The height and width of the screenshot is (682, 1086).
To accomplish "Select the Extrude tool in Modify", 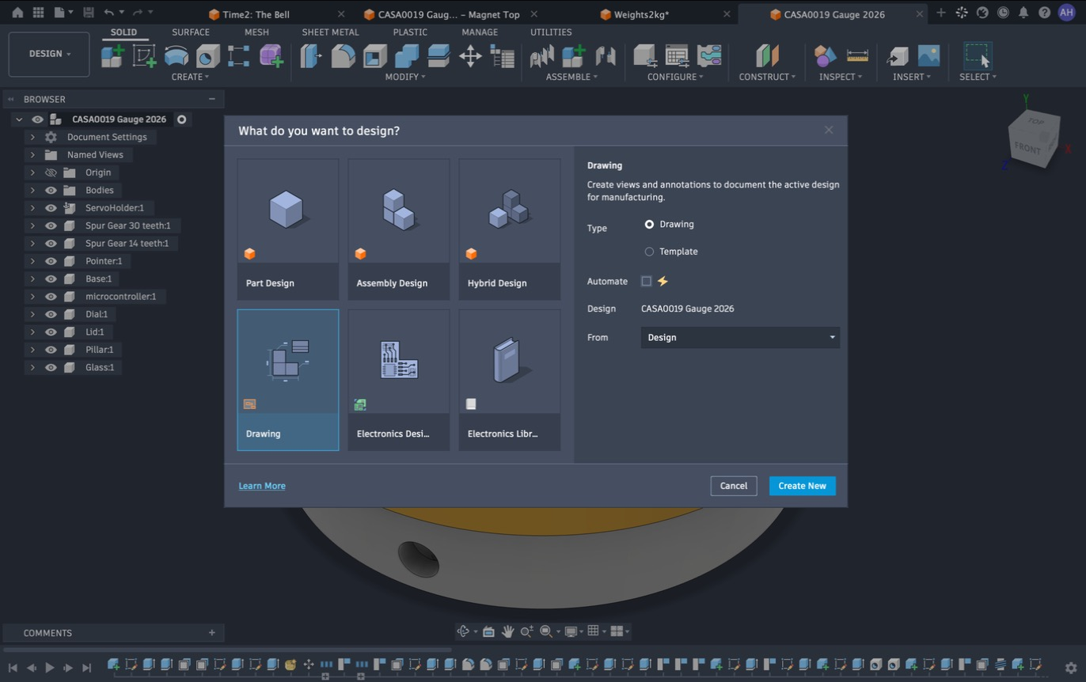I will 311,55.
